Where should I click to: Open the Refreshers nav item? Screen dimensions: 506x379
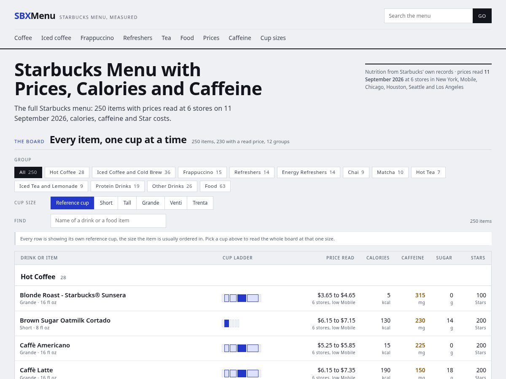(137, 38)
